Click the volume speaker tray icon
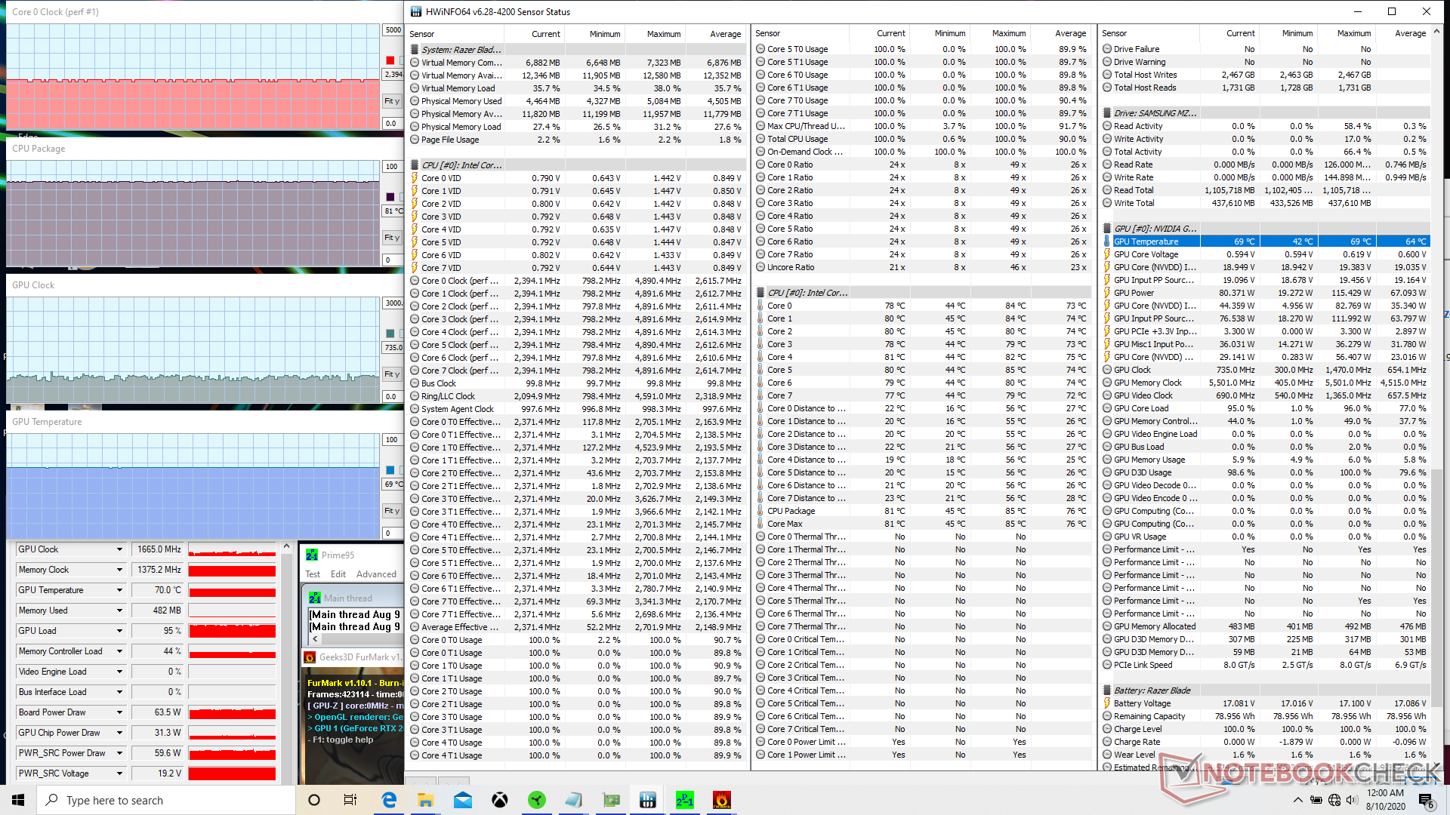Viewport: 1450px width, 815px height. tap(1352, 800)
